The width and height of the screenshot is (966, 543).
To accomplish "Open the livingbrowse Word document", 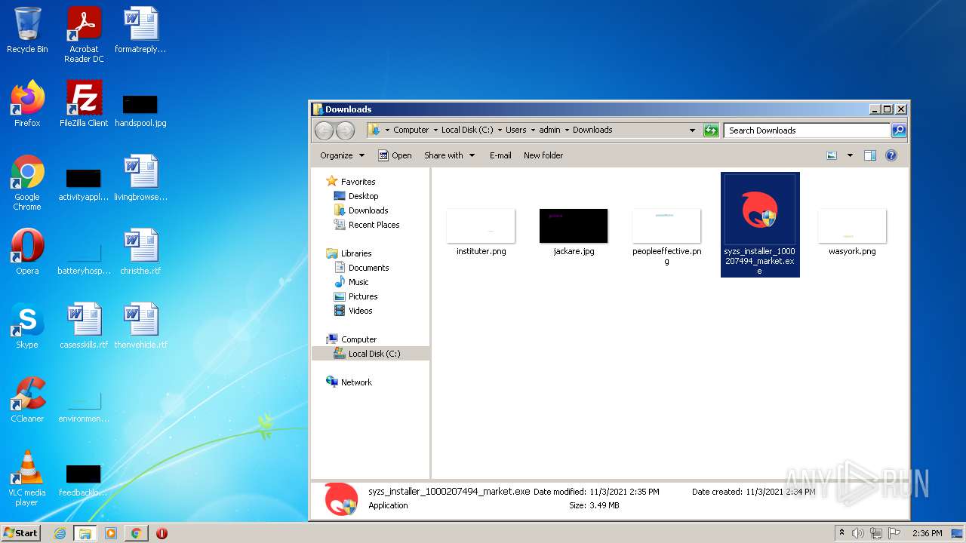I will 140,178.
